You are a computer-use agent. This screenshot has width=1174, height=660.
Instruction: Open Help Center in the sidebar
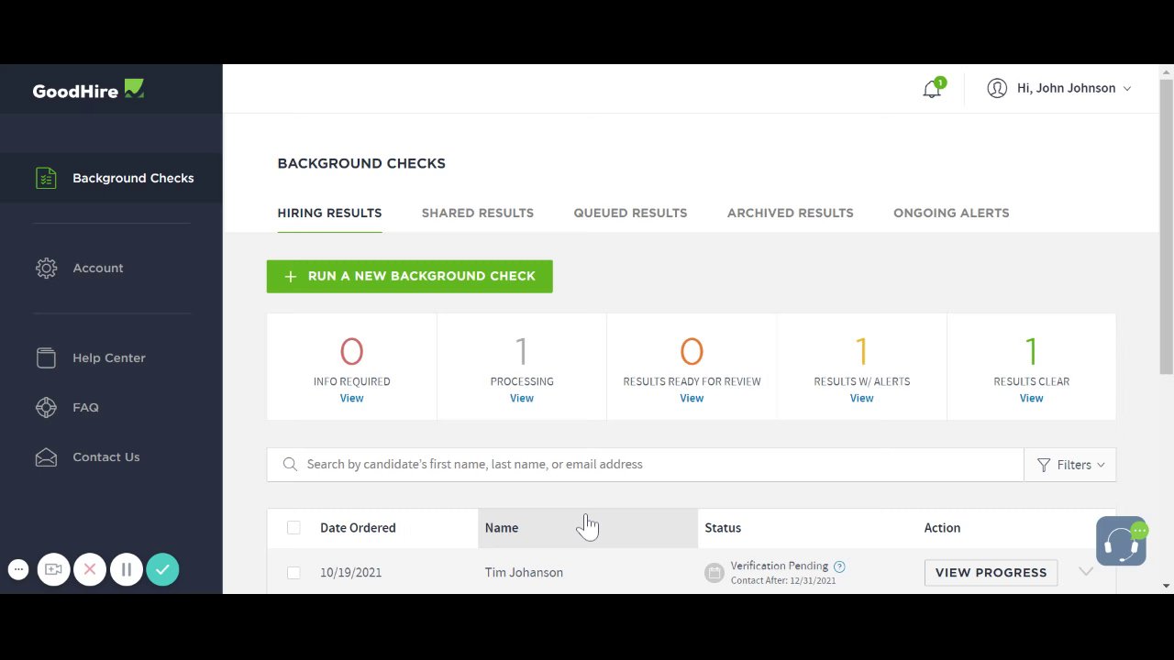coord(111,357)
